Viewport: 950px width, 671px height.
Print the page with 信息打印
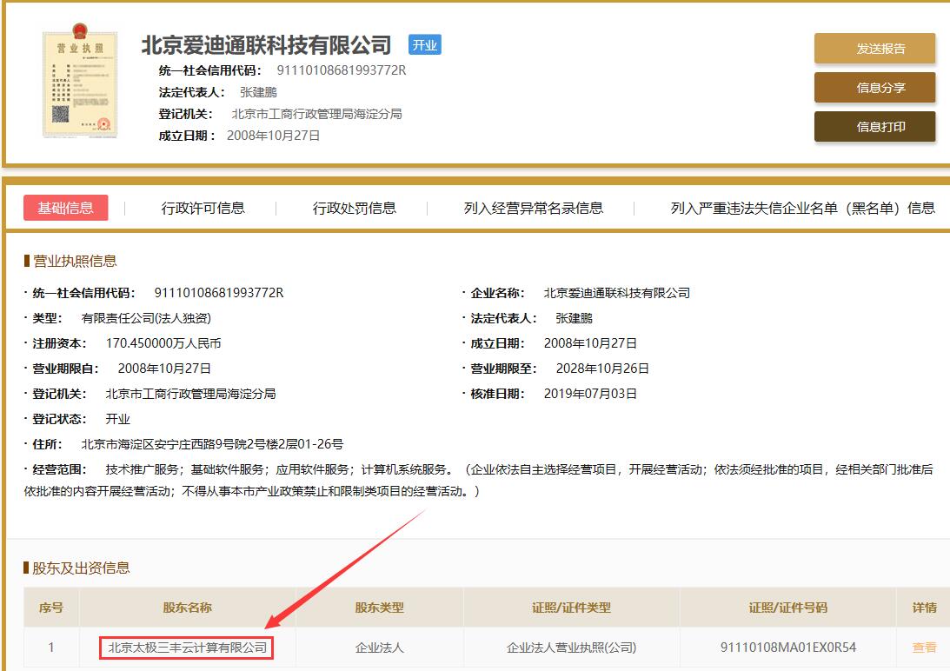coord(874,127)
